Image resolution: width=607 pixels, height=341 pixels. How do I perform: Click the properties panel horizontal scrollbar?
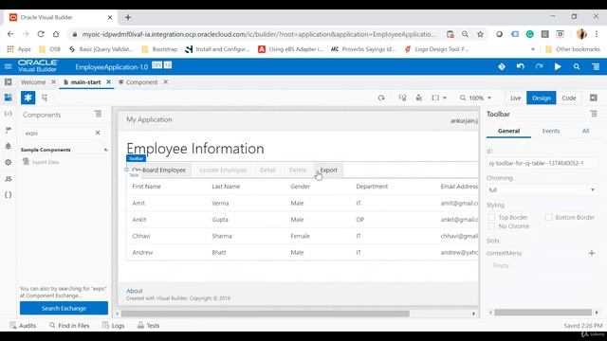(x=543, y=313)
